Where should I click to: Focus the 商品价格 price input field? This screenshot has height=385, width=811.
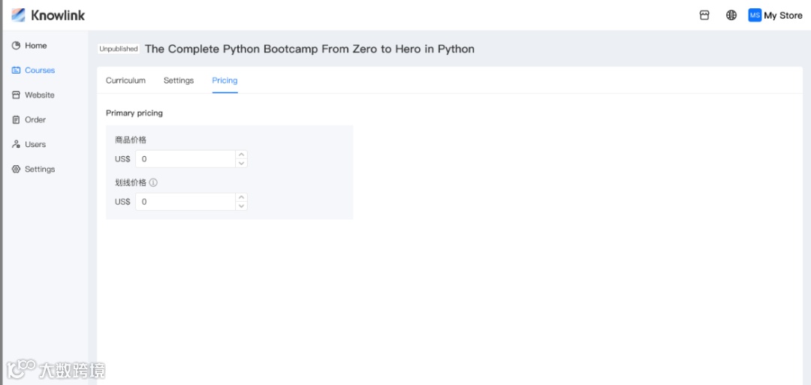point(185,159)
